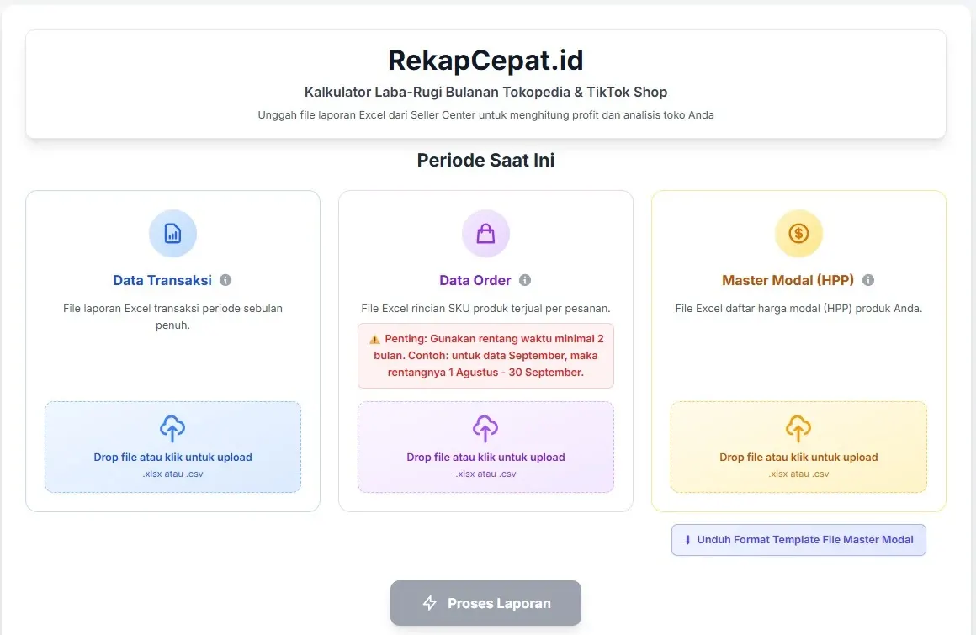This screenshot has width=976, height=635.
Task: Open the Master Modal upload dropzone
Action: 798,447
